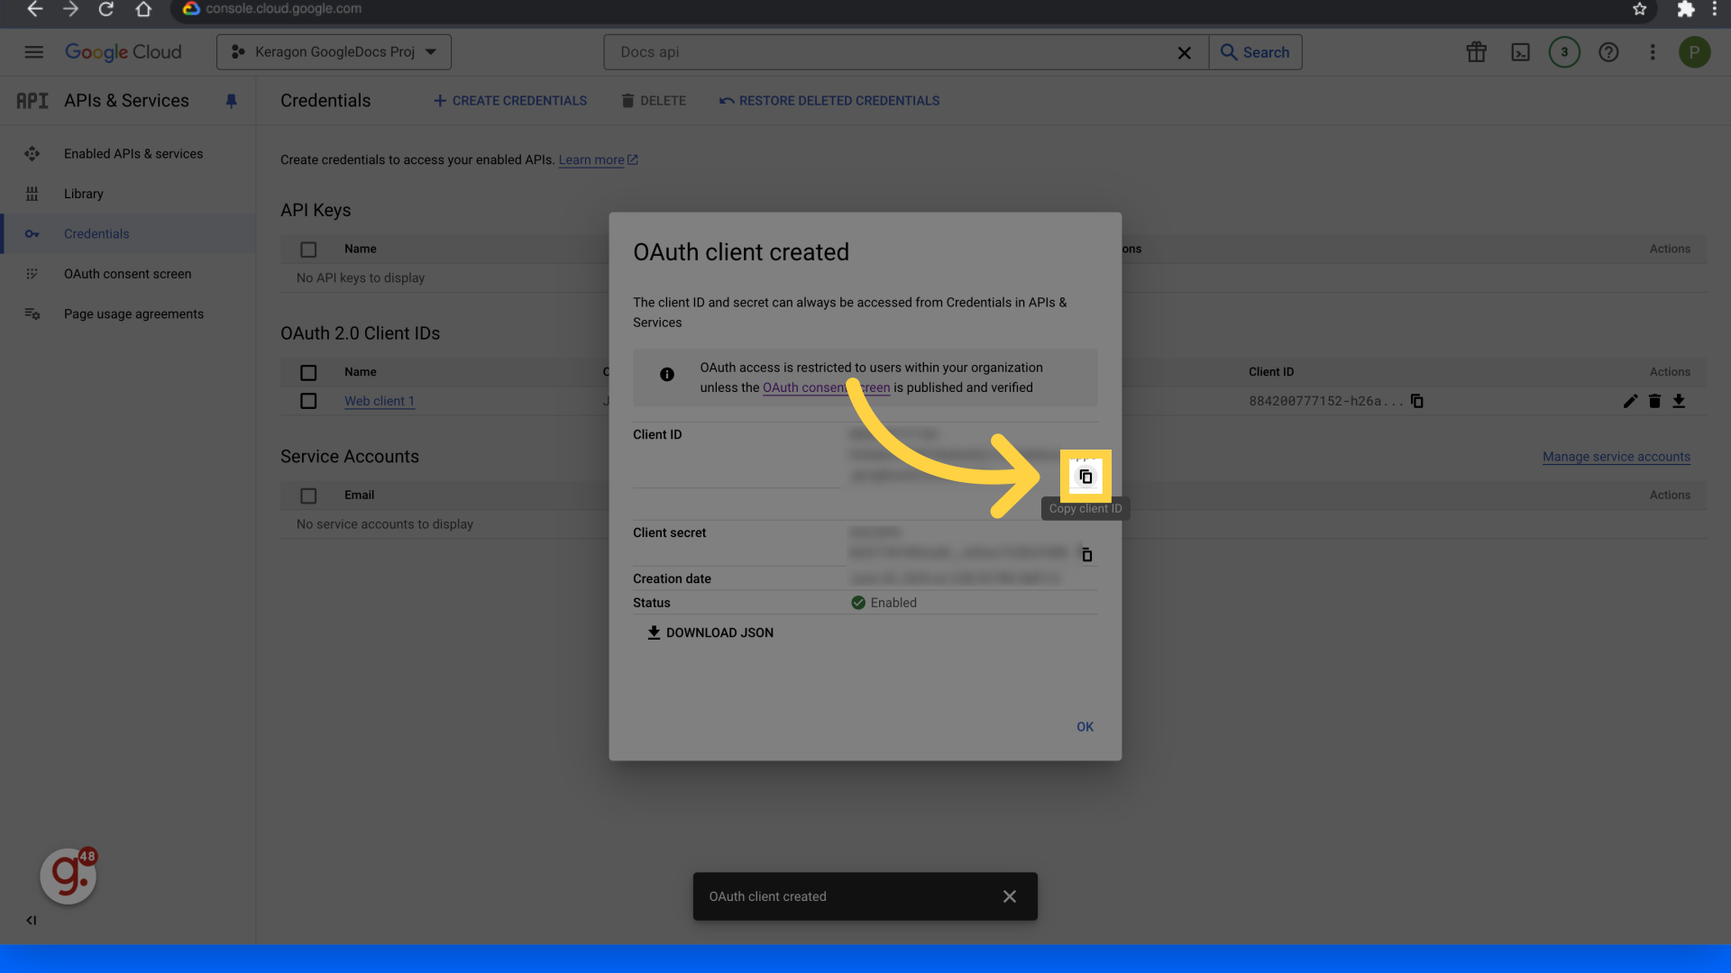Open the three-dot settings menu in header

pyautogui.click(x=1653, y=52)
